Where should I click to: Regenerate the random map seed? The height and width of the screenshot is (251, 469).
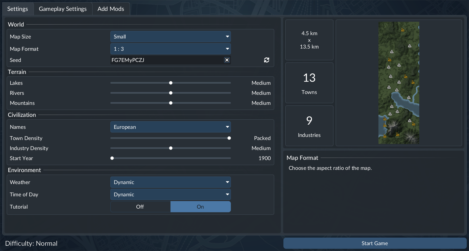point(267,60)
